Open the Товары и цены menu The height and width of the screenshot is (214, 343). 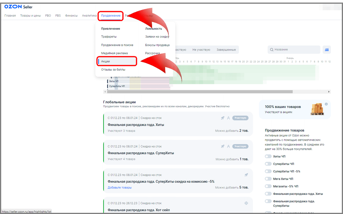[x=31, y=16]
